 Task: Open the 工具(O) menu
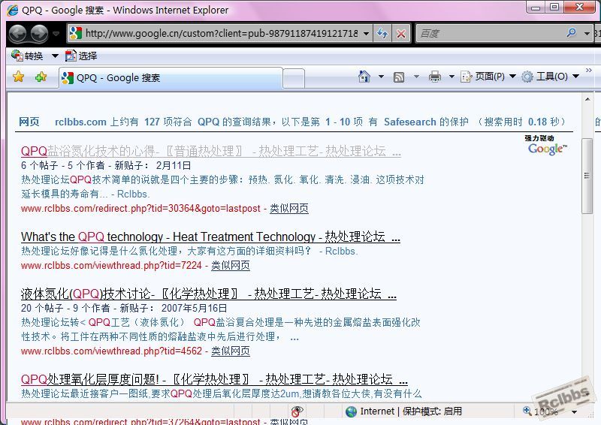[x=550, y=77]
